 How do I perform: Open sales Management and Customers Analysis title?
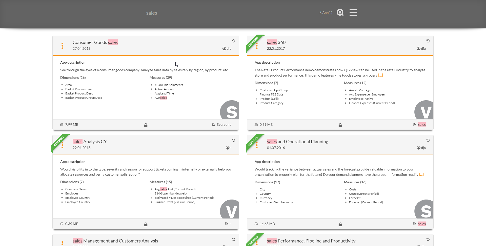coord(115,241)
